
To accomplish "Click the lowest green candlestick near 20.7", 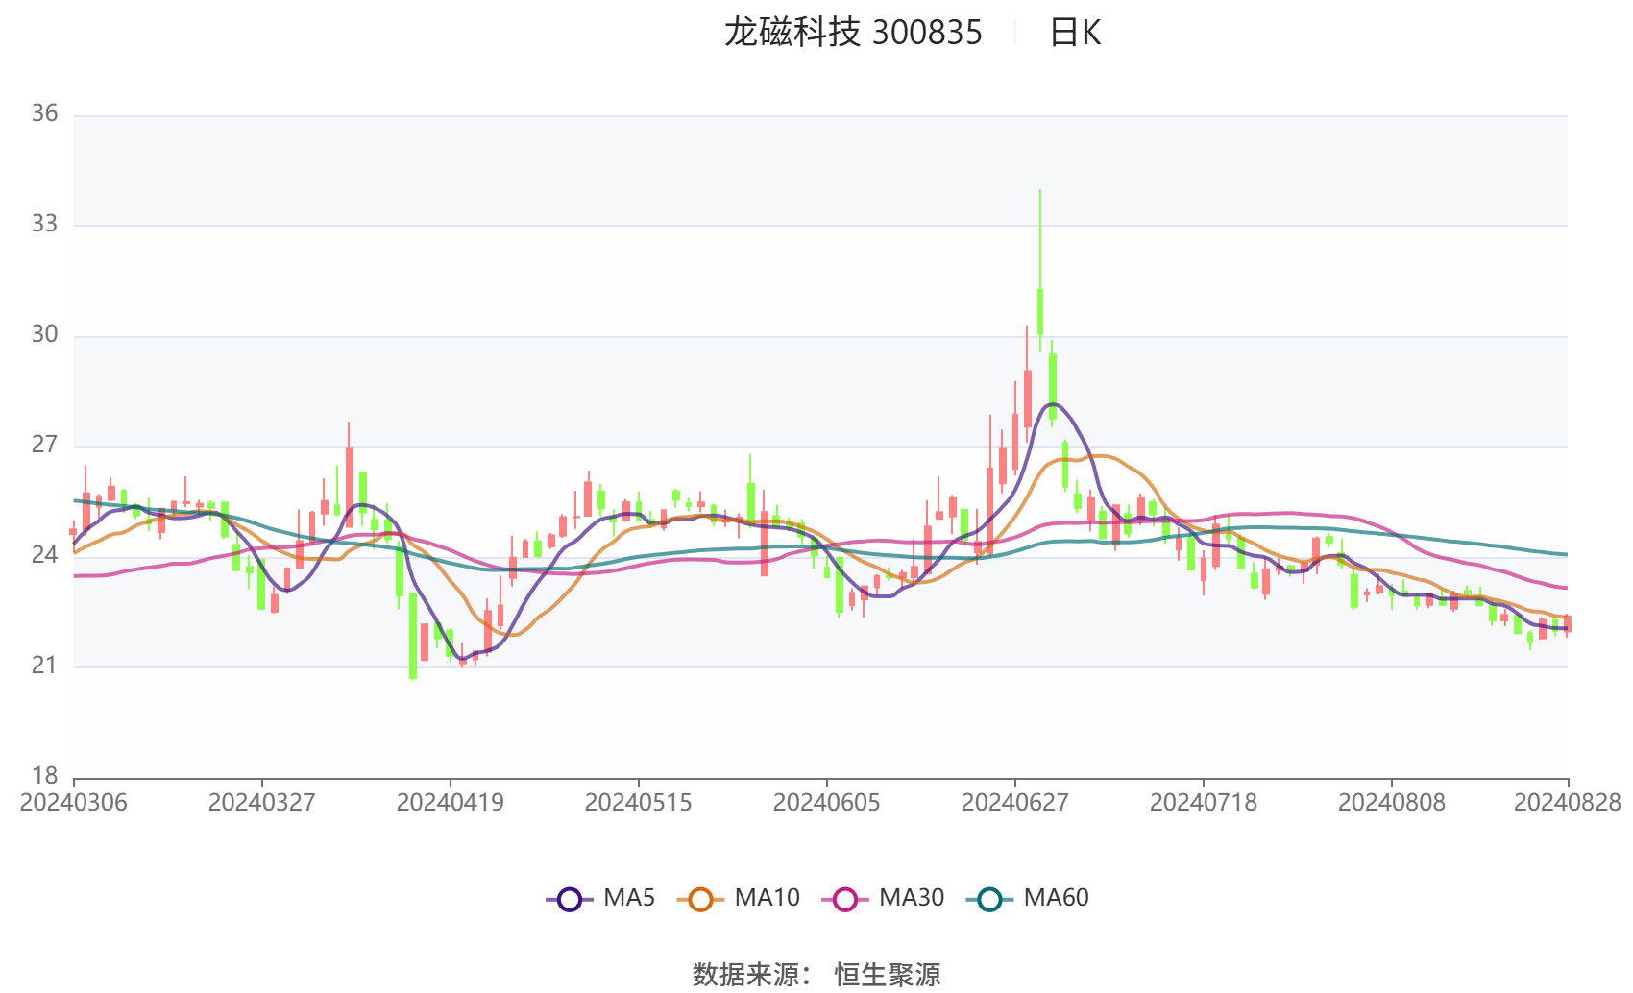I will (x=413, y=636).
